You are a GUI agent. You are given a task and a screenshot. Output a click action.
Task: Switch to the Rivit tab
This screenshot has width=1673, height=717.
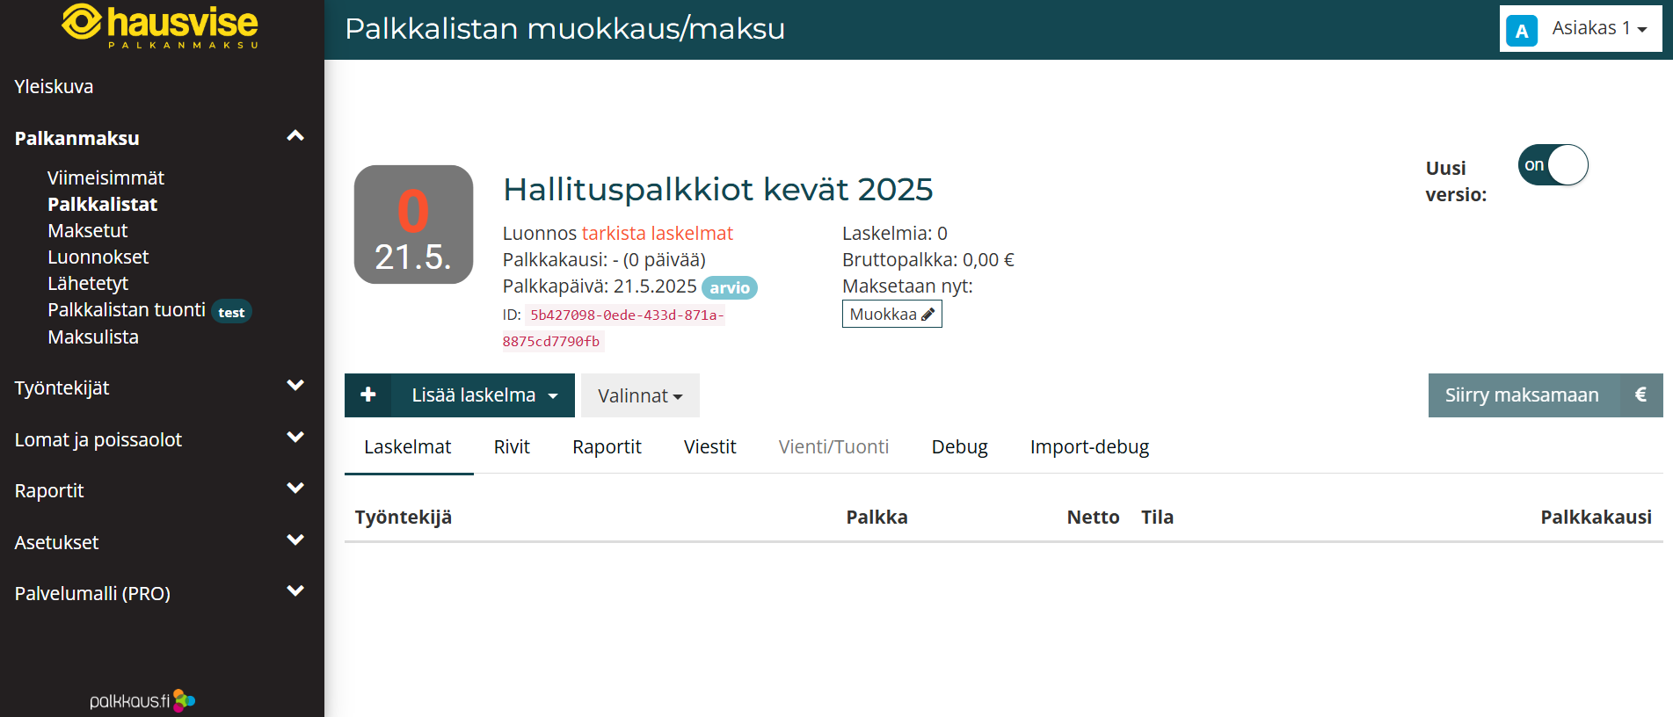pos(512,447)
